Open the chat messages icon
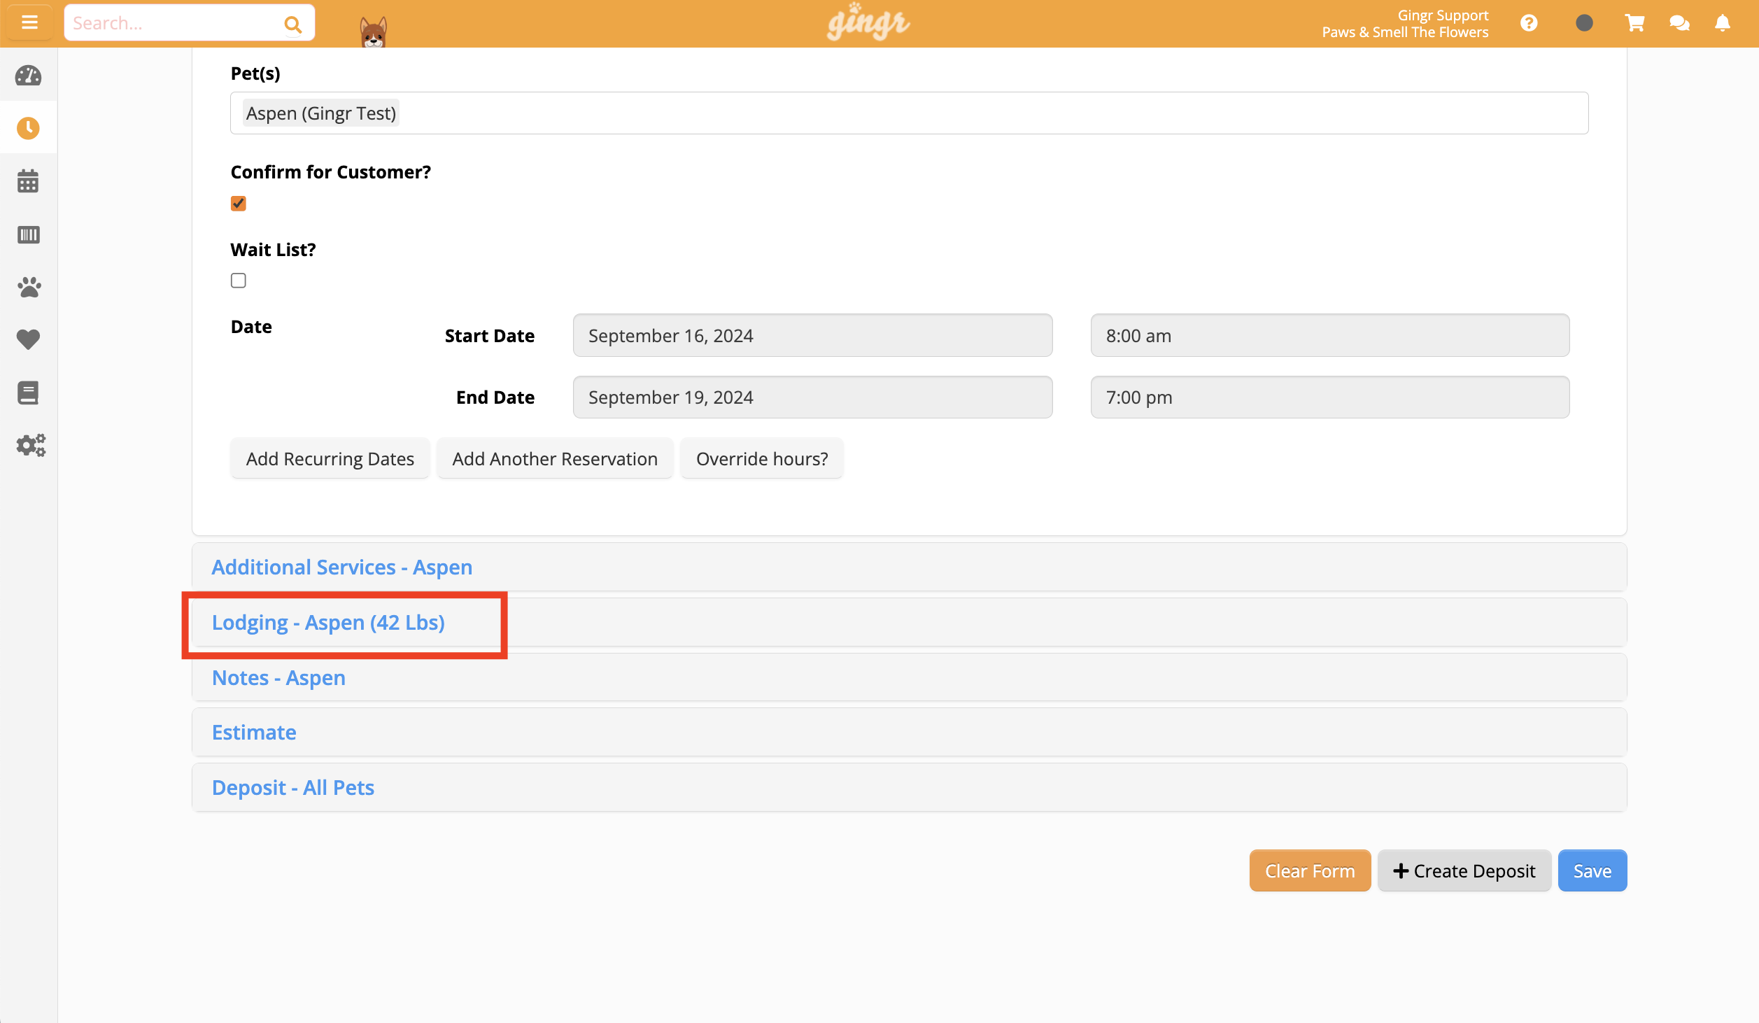Screen dimensions: 1759x1023 tap(1680, 23)
